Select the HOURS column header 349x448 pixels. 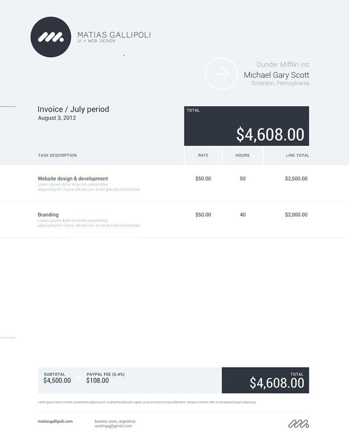pyautogui.click(x=243, y=155)
